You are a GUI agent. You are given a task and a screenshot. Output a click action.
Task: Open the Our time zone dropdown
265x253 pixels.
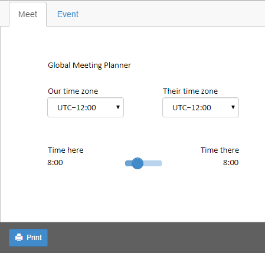pos(86,107)
